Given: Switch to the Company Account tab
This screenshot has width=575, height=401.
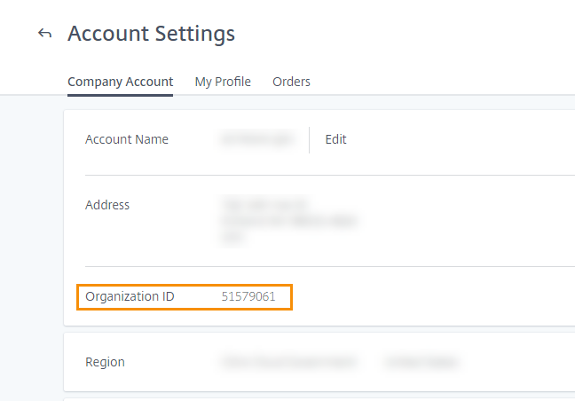Looking at the screenshot, I should 120,82.
